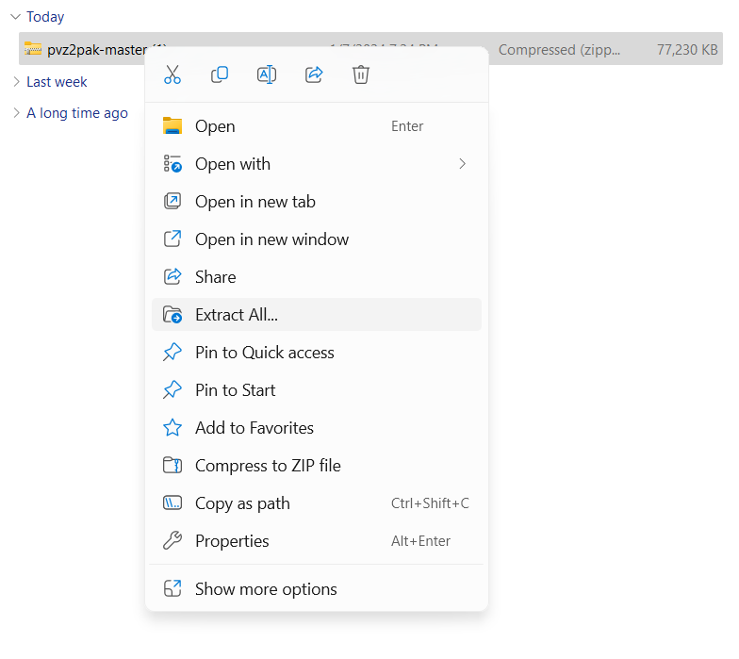The image size is (739, 659).
Task: Click the Rename icon
Action: [267, 74]
